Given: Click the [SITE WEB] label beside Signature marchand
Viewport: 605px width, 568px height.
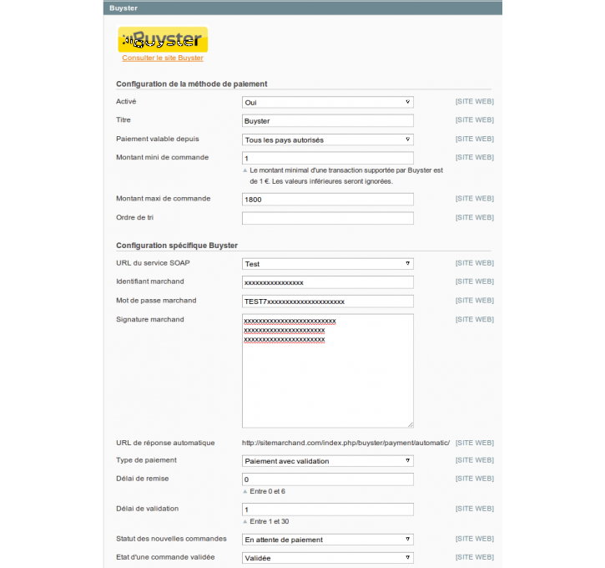Looking at the screenshot, I should 474,319.
